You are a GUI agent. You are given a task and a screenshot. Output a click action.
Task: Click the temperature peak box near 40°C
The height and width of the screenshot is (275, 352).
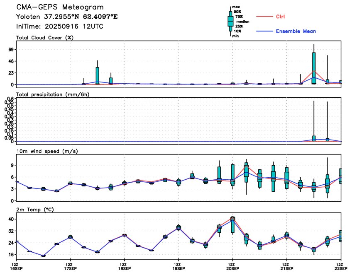point(233,225)
